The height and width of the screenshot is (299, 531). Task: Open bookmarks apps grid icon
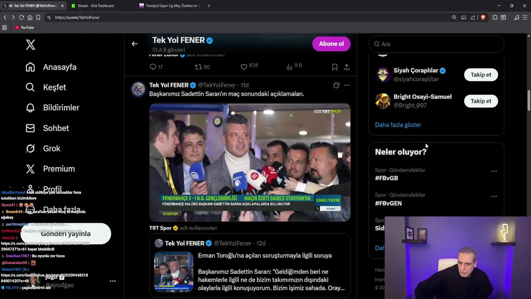tap(5, 27)
